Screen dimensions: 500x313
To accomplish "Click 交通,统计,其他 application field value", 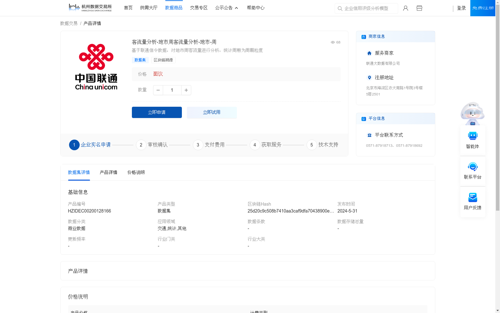I will [172, 228].
